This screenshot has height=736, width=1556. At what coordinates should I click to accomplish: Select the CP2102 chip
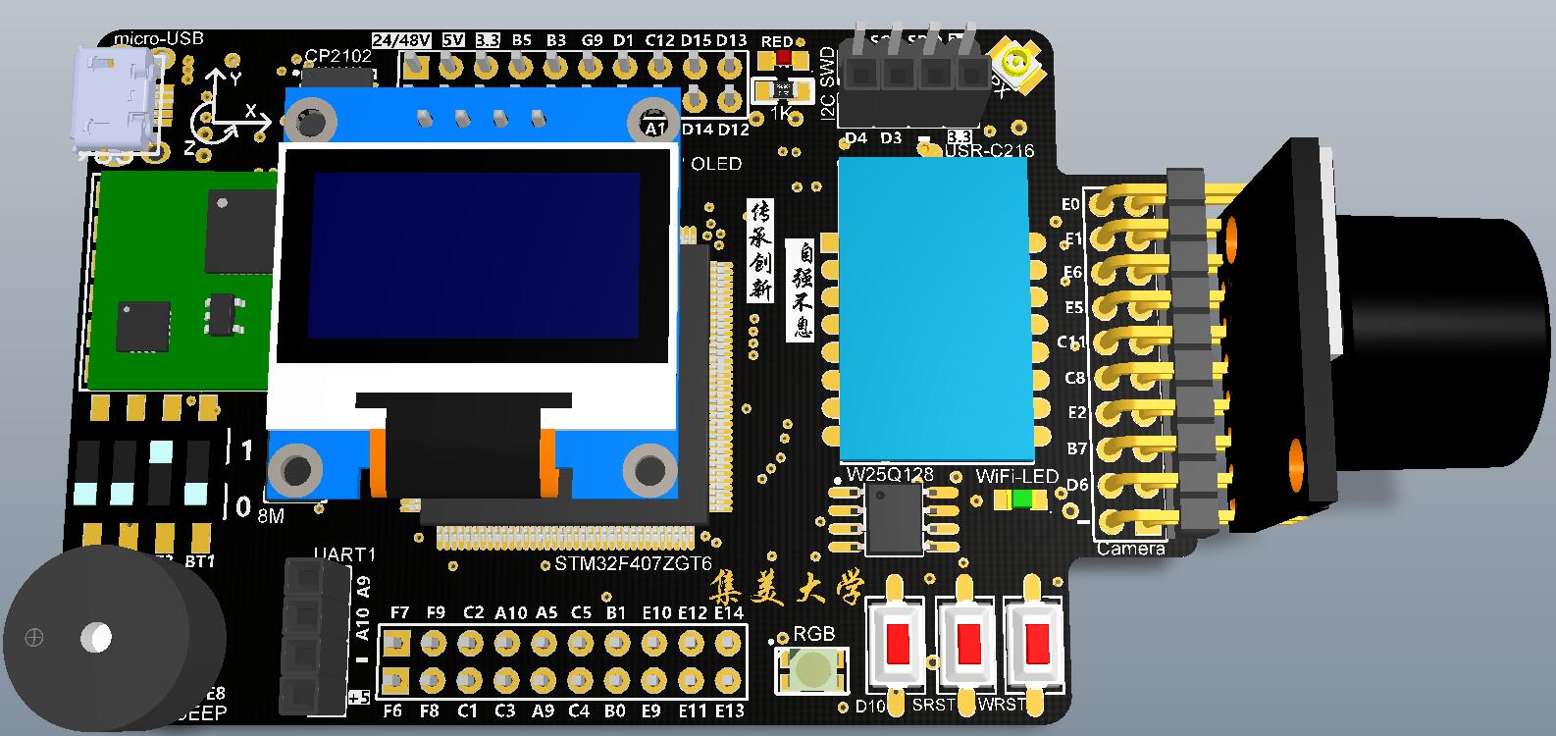click(337, 76)
